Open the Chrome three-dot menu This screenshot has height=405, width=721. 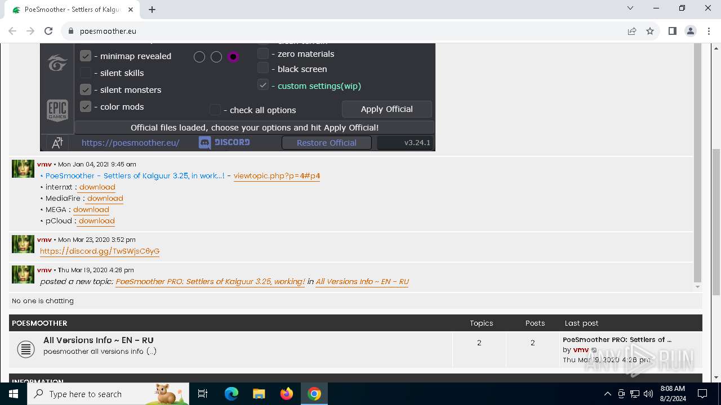708,31
